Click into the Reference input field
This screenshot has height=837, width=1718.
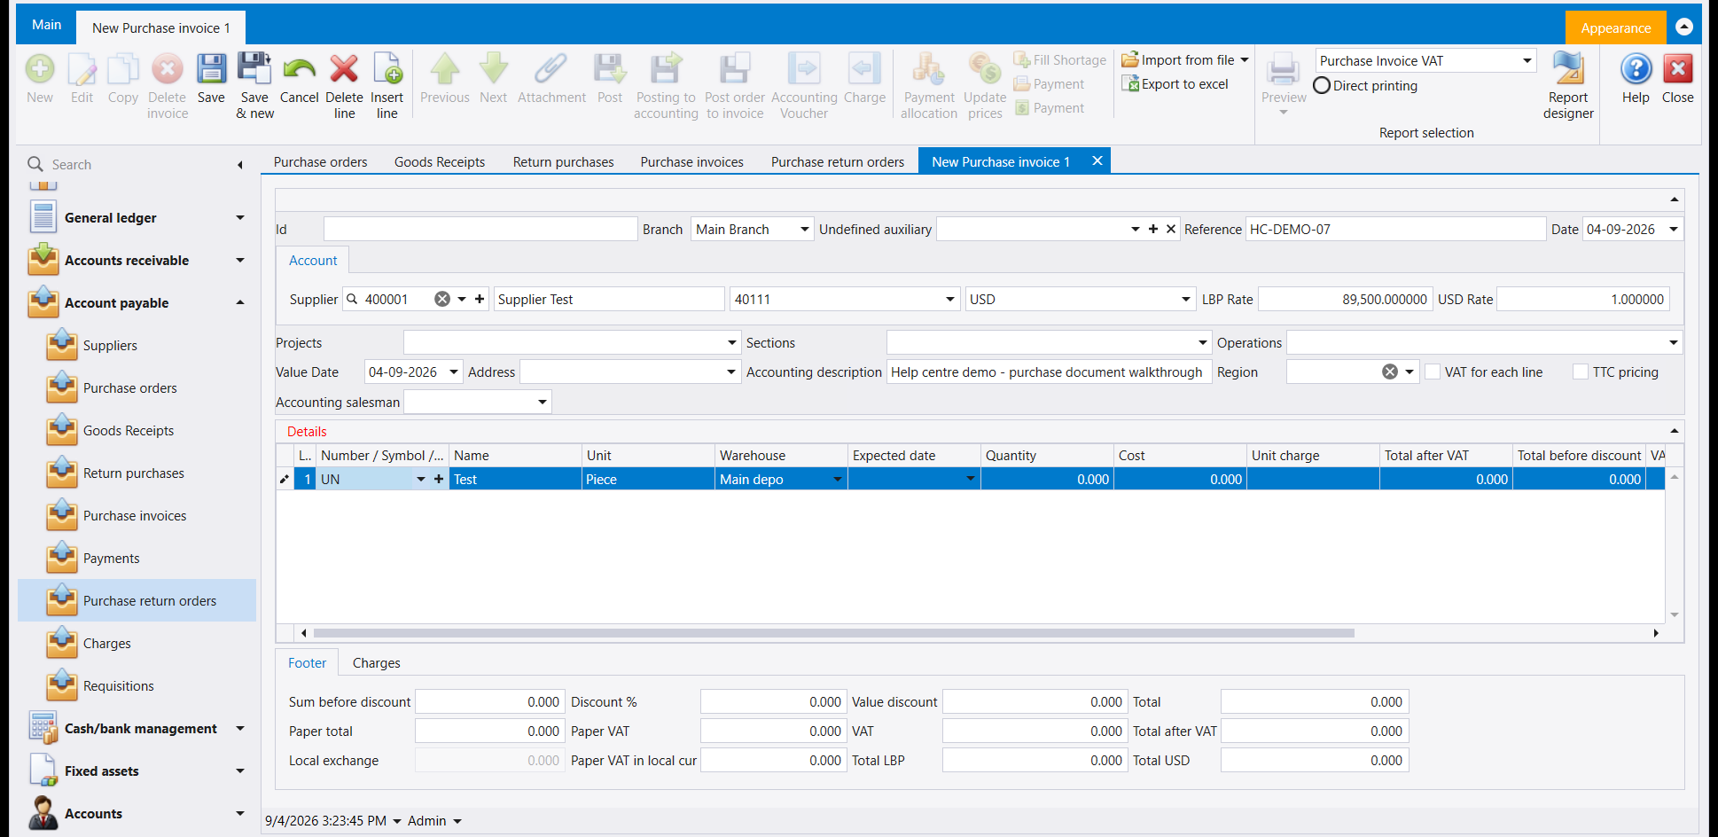[1395, 230]
